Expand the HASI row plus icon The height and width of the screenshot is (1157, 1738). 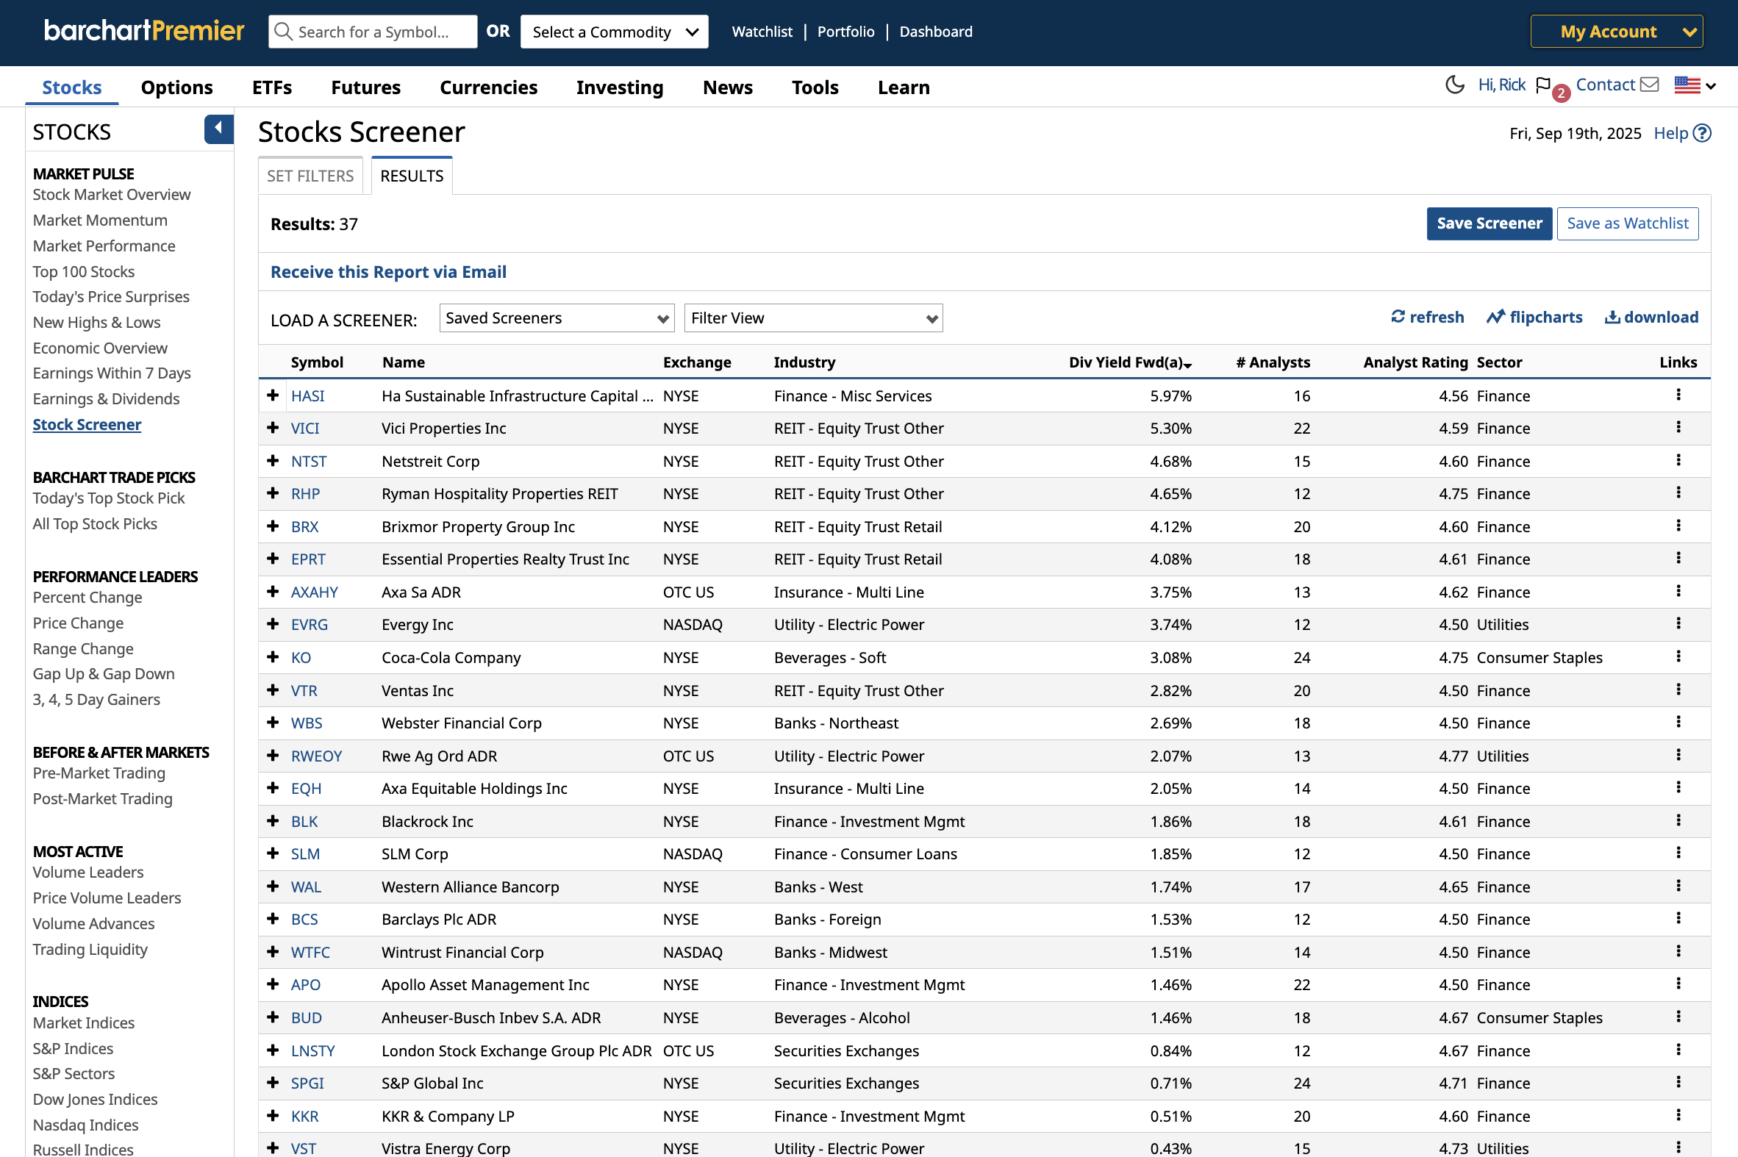point(273,395)
